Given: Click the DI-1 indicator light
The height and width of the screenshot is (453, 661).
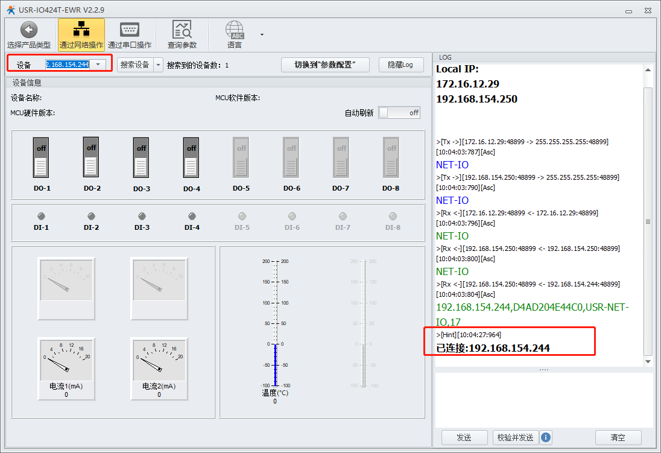Looking at the screenshot, I should click(x=41, y=217).
